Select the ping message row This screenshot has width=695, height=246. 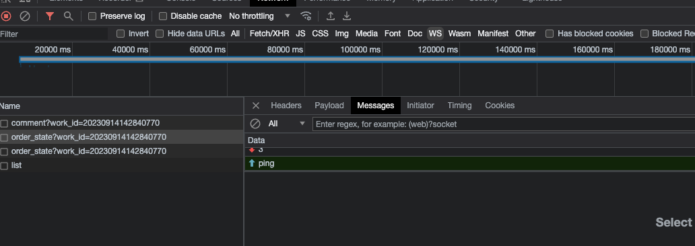click(470, 163)
